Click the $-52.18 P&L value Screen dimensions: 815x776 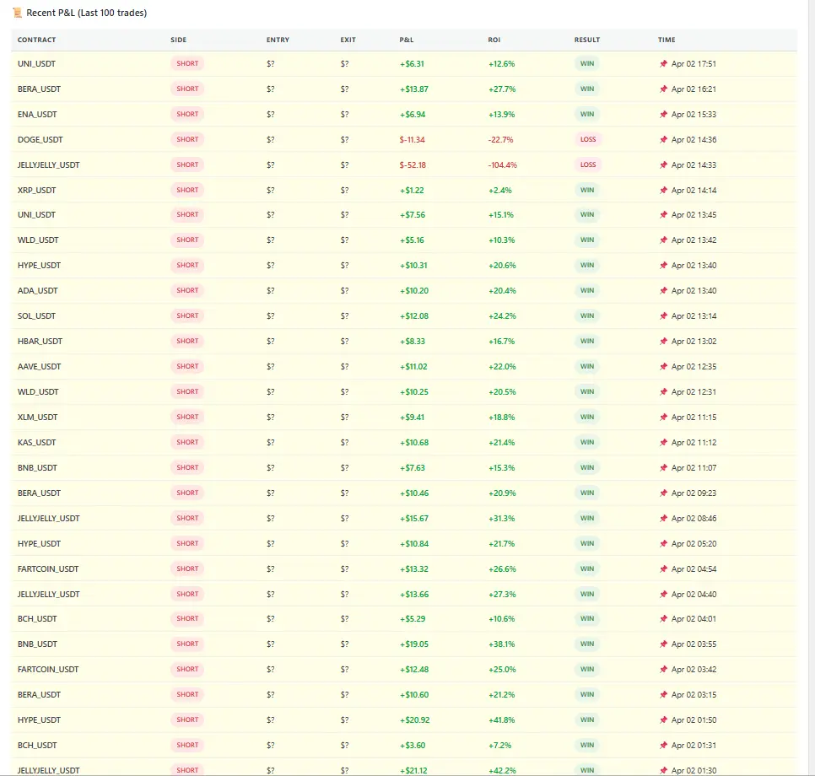[x=413, y=164]
